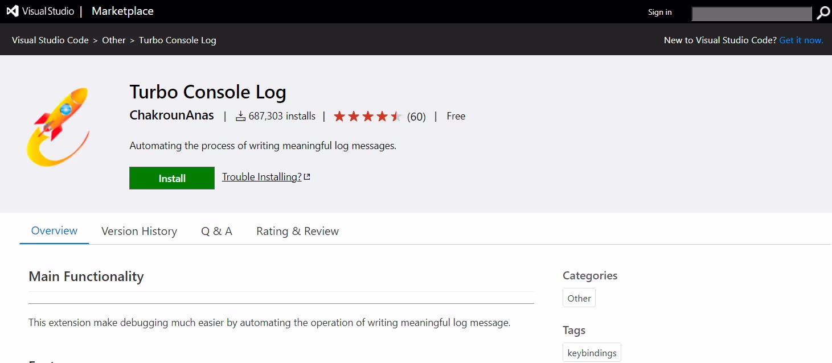Screen dimensions: 832x363
Task: Click the Turbo Console Log title
Action: point(208,92)
